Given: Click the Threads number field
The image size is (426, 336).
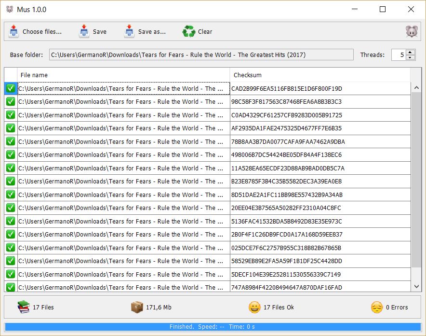Looking at the screenshot, I should point(398,55).
